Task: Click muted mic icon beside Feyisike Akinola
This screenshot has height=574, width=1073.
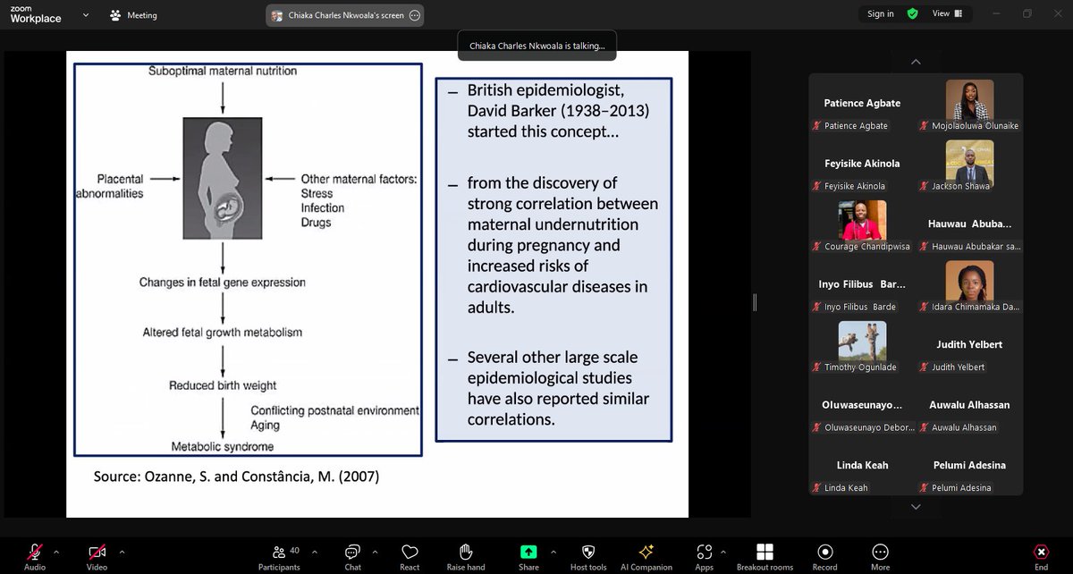Action: click(x=817, y=186)
